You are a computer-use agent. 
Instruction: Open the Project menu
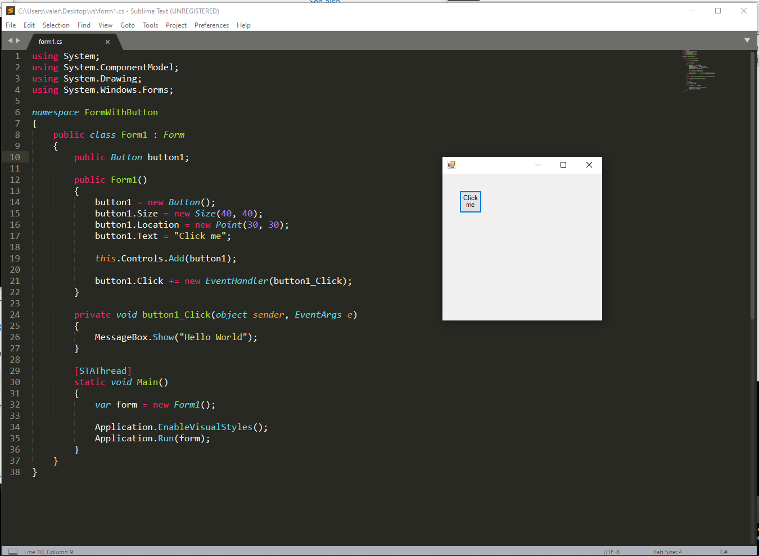pyautogui.click(x=176, y=25)
